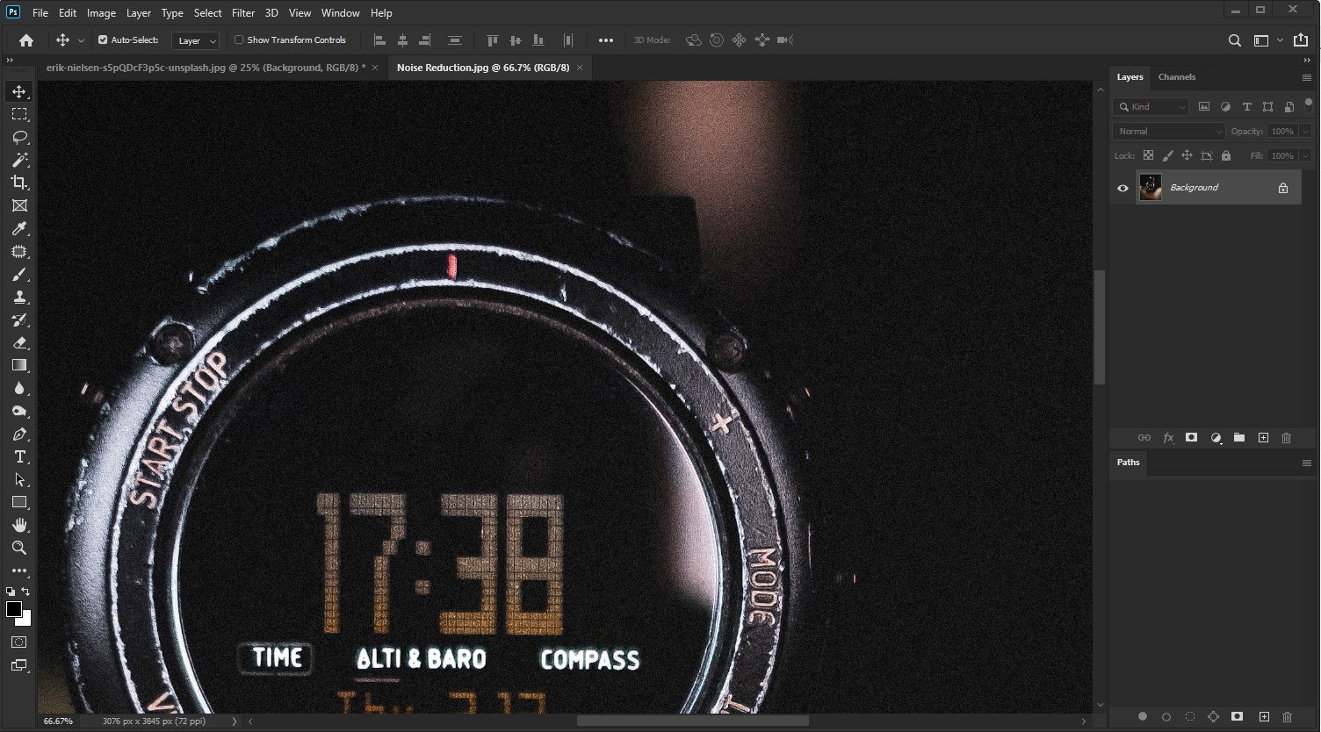1321x732 pixels.
Task: Open the layer filter Kind dropdown
Action: (x=1151, y=106)
